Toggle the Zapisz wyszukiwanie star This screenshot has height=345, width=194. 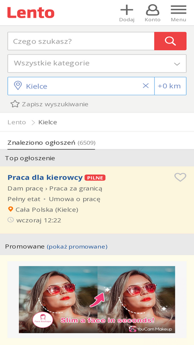point(15,104)
